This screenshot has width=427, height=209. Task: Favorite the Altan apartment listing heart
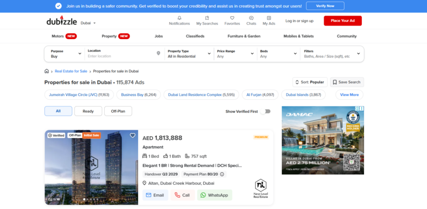[132, 135]
